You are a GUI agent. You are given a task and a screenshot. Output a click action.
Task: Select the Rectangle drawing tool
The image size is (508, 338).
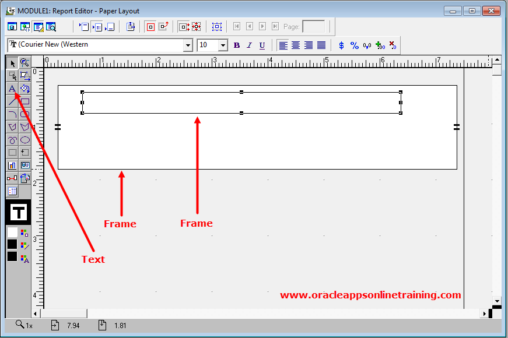coord(24,101)
